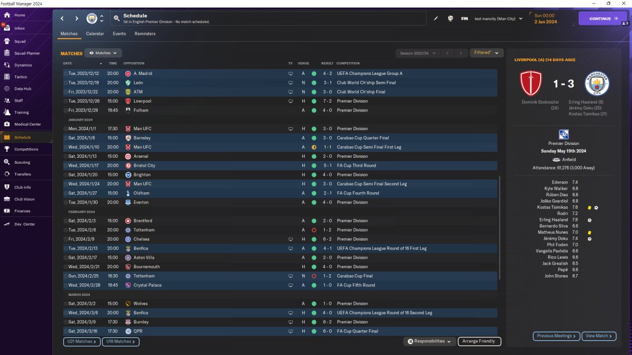The image size is (632, 355).
Task: Sort by the Date column header
Action: point(68,64)
